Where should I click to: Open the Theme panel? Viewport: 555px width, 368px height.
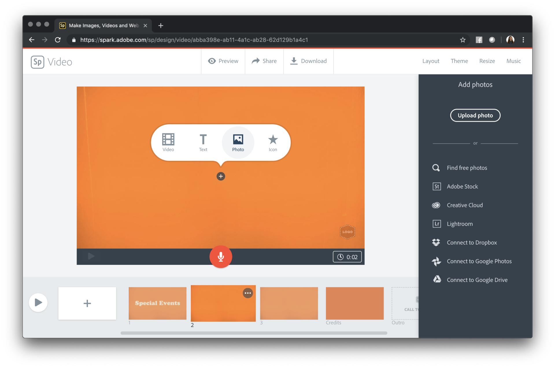click(x=459, y=61)
